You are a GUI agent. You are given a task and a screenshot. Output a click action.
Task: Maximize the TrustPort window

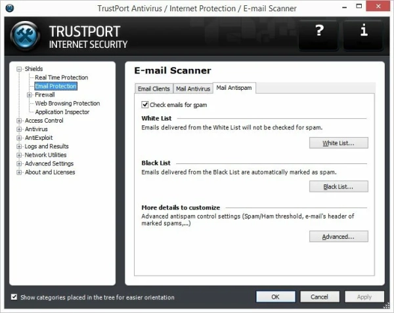(359, 7)
